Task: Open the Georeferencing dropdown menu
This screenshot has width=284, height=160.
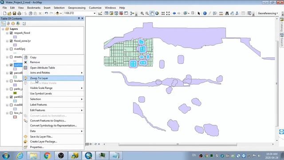Action: coord(268,13)
